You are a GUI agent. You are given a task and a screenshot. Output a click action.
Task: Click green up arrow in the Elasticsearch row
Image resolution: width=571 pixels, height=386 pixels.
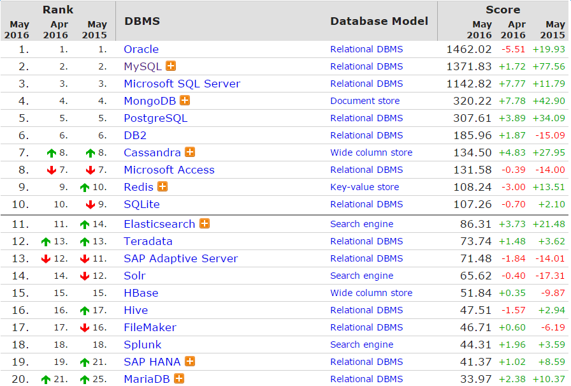[x=85, y=224]
